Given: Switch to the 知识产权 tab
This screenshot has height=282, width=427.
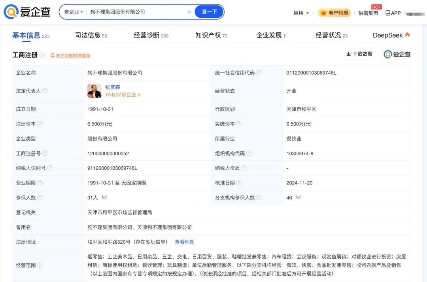Looking at the screenshot, I should click(x=211, y=36).
